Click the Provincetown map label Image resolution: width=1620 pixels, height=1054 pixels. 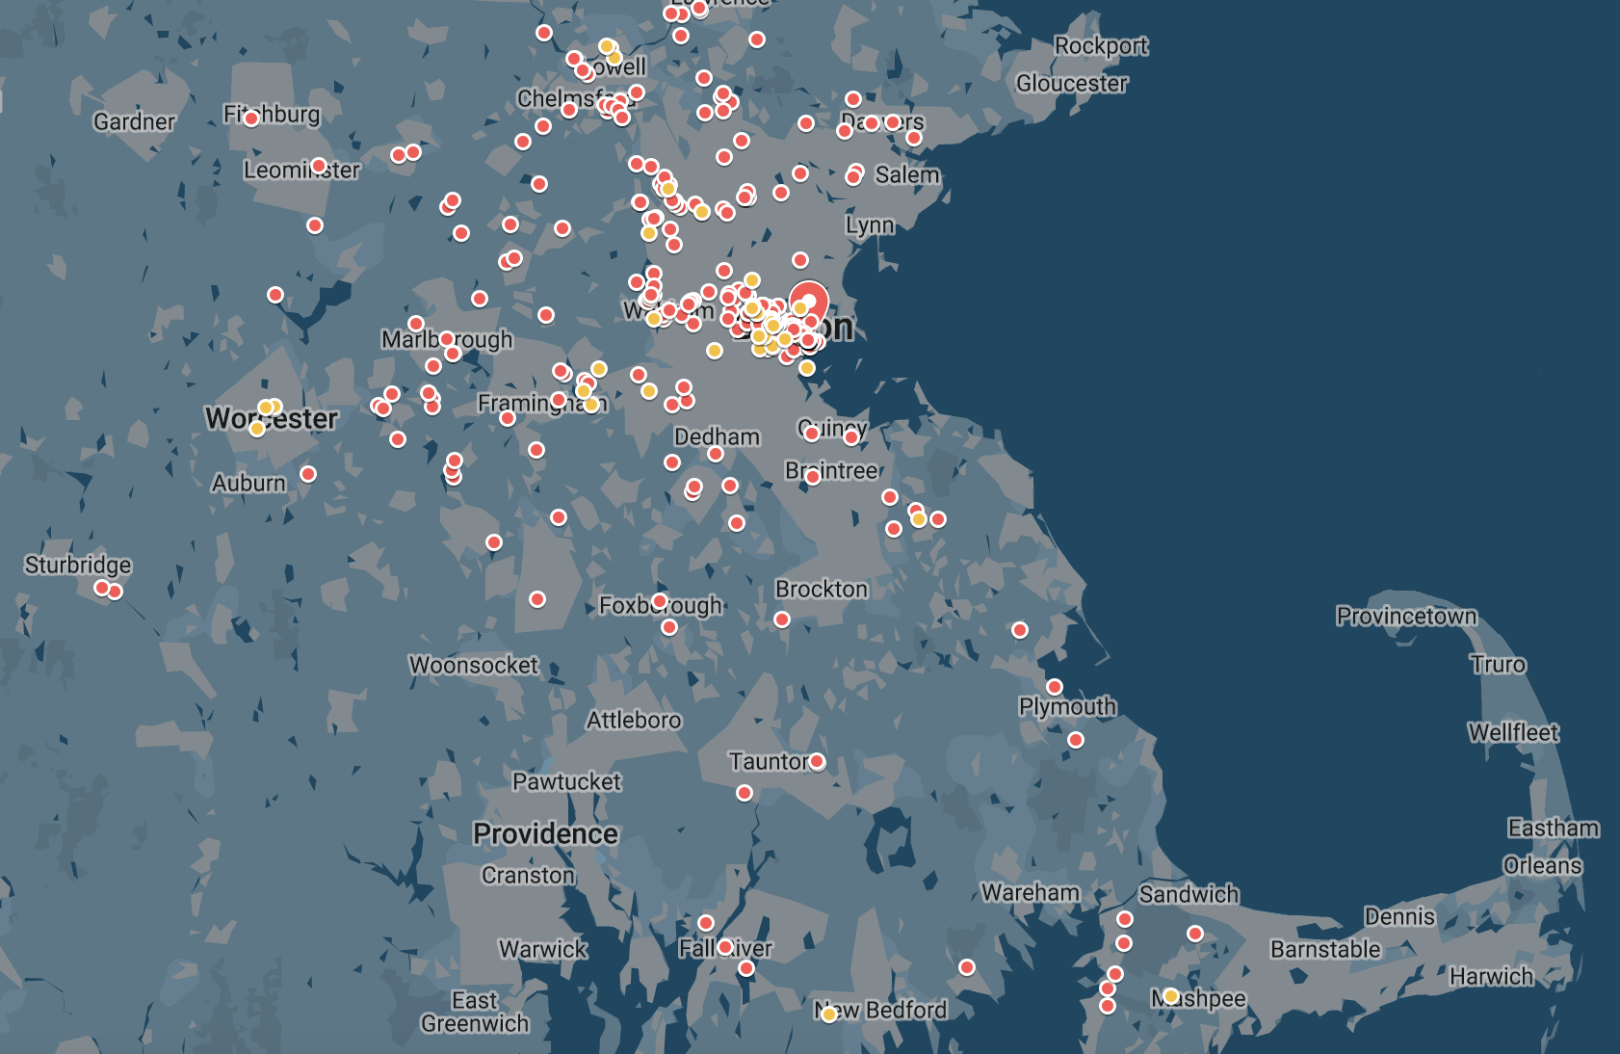click(x=1405, y=617)
